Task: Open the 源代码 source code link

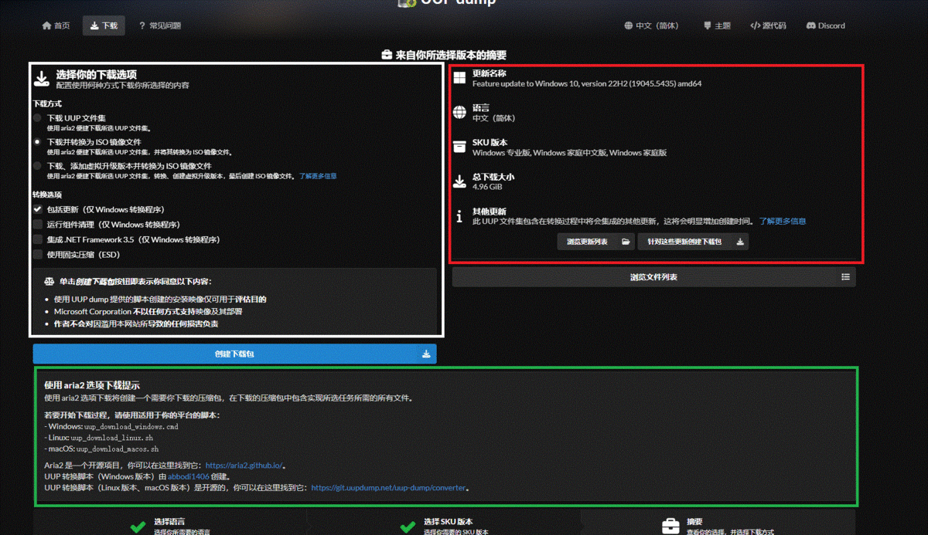Action: 768,25
